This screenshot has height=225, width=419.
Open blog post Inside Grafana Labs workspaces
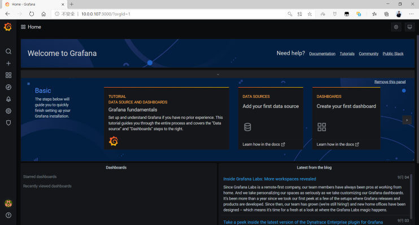point(269,179)
